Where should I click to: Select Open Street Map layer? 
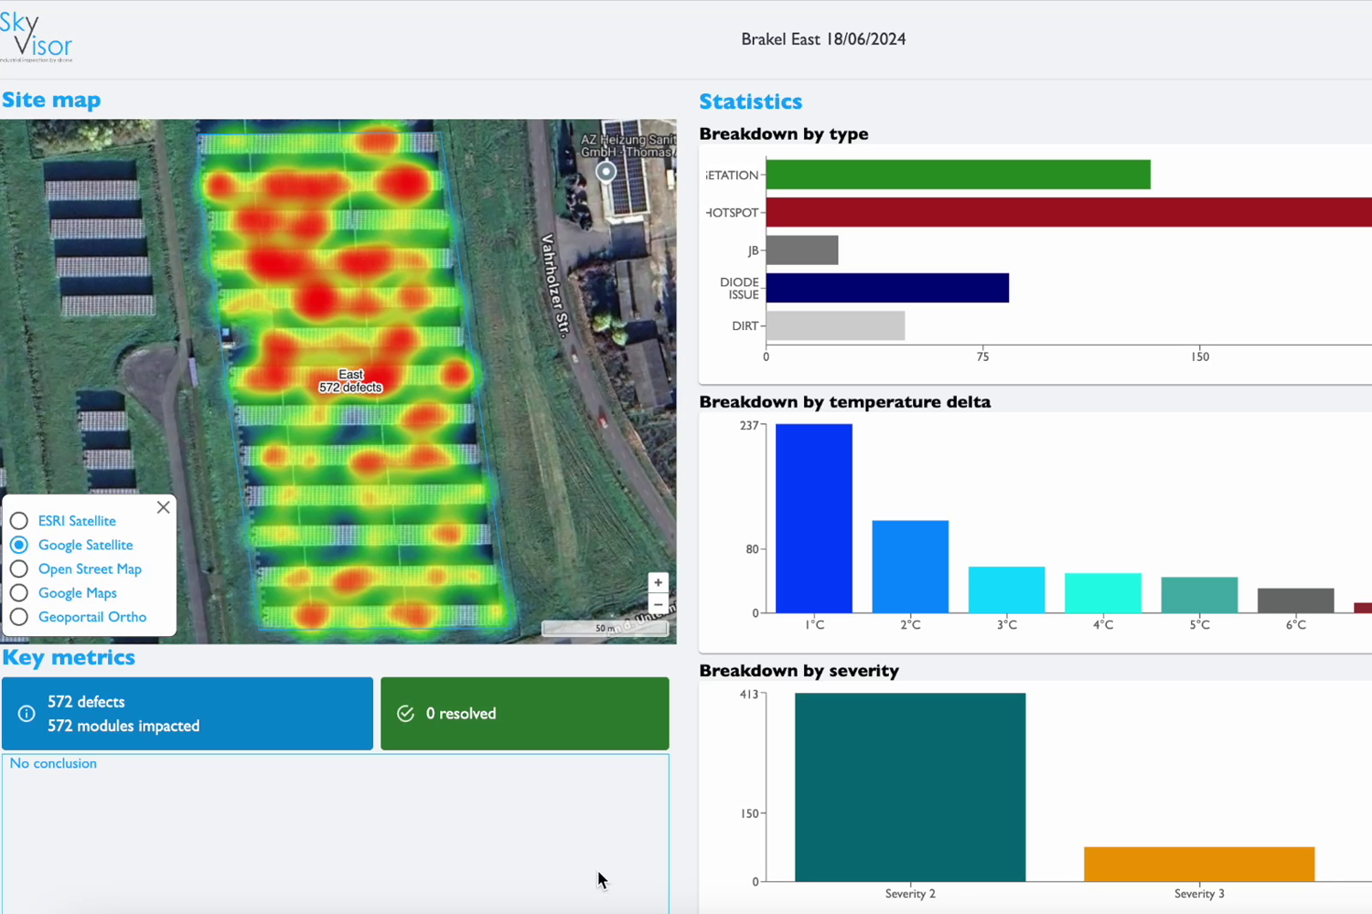19,569
